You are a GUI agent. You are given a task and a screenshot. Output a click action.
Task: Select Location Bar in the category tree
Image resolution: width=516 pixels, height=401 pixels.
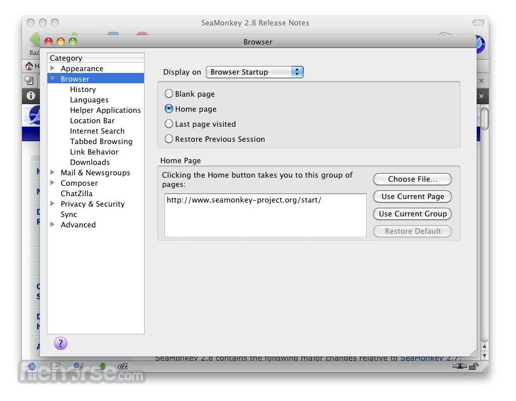tap(92, 120)
